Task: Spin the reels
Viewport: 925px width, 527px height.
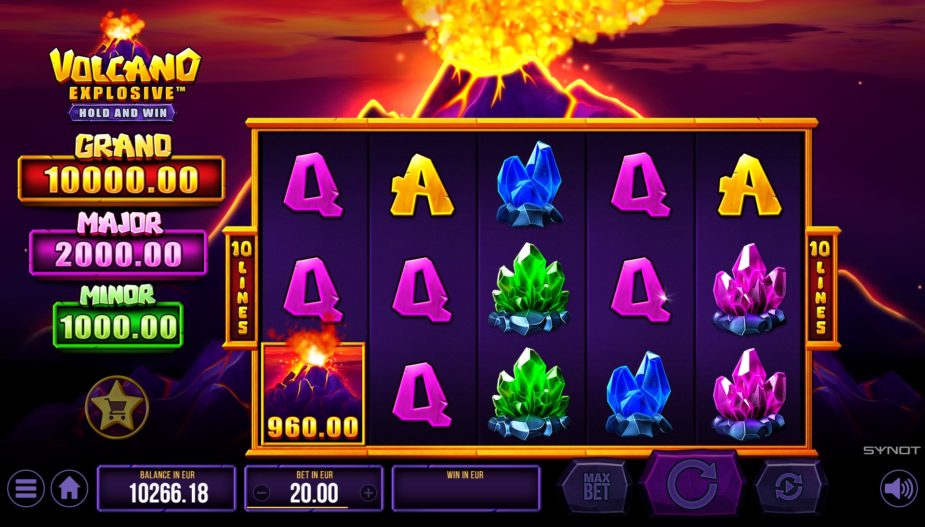Action: click(693, 484)
